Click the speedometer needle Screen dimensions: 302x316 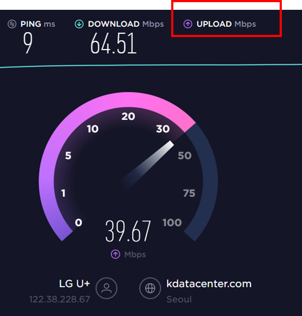[147, 165]
